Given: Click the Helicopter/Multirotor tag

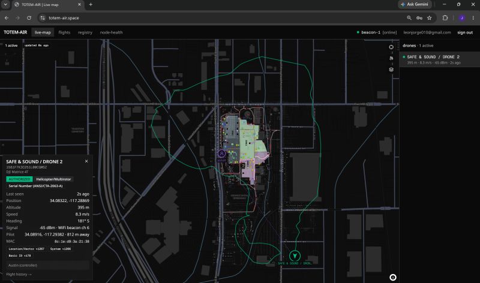Looking at the screenshot, I should point(53,179).
